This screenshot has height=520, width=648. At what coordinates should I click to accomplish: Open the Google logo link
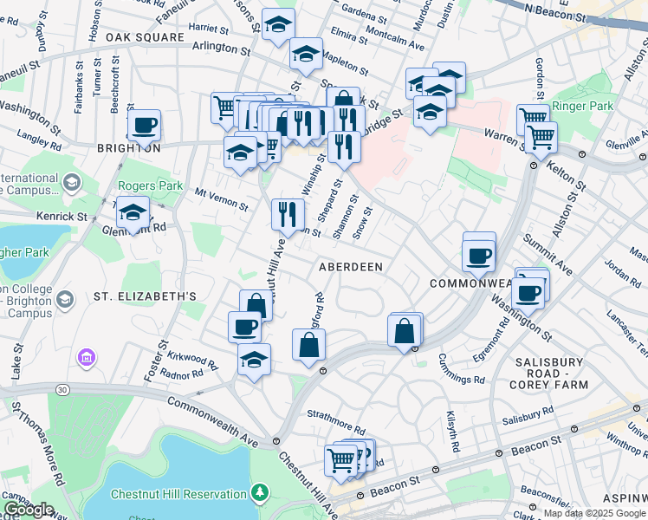tap(28, 510)
